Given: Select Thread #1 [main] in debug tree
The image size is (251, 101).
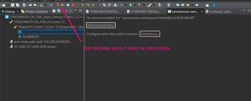Looking at the screenshot, I should tap(49, 27).
